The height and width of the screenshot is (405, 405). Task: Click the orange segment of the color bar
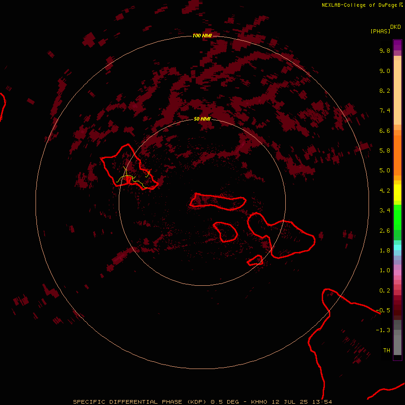(x=397, y=155)
